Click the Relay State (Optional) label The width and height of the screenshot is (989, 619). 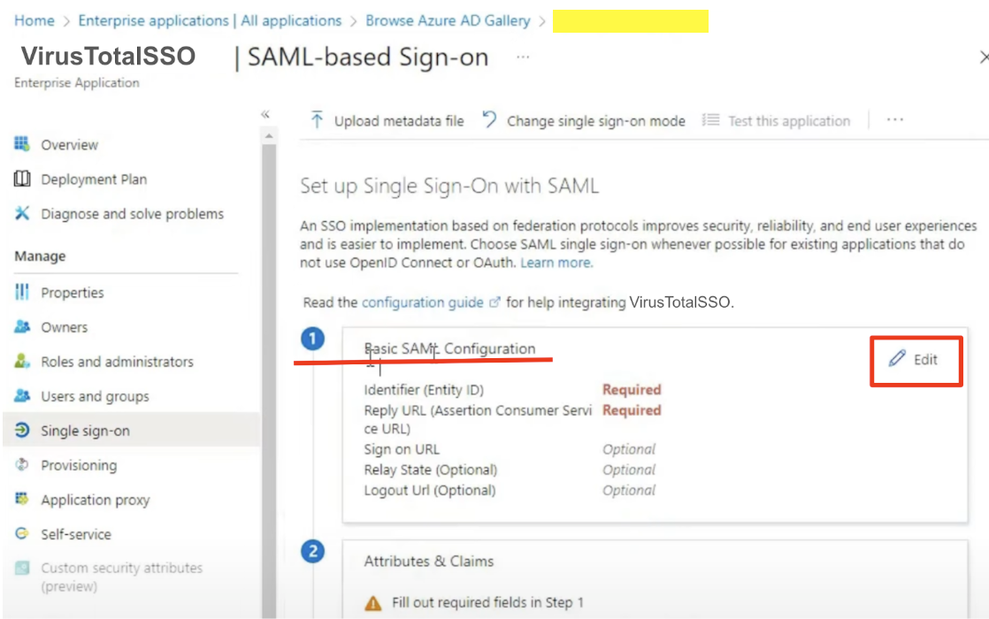430,470
